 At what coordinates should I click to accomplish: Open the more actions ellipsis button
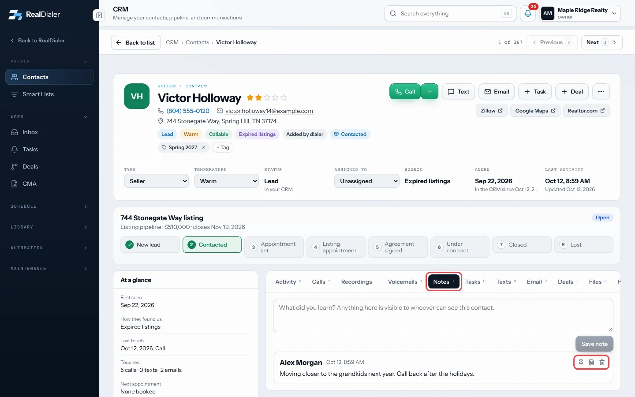pos(601,92)
